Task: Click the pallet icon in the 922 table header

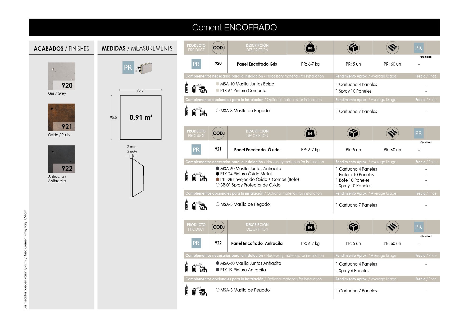Action: point(392,227)
